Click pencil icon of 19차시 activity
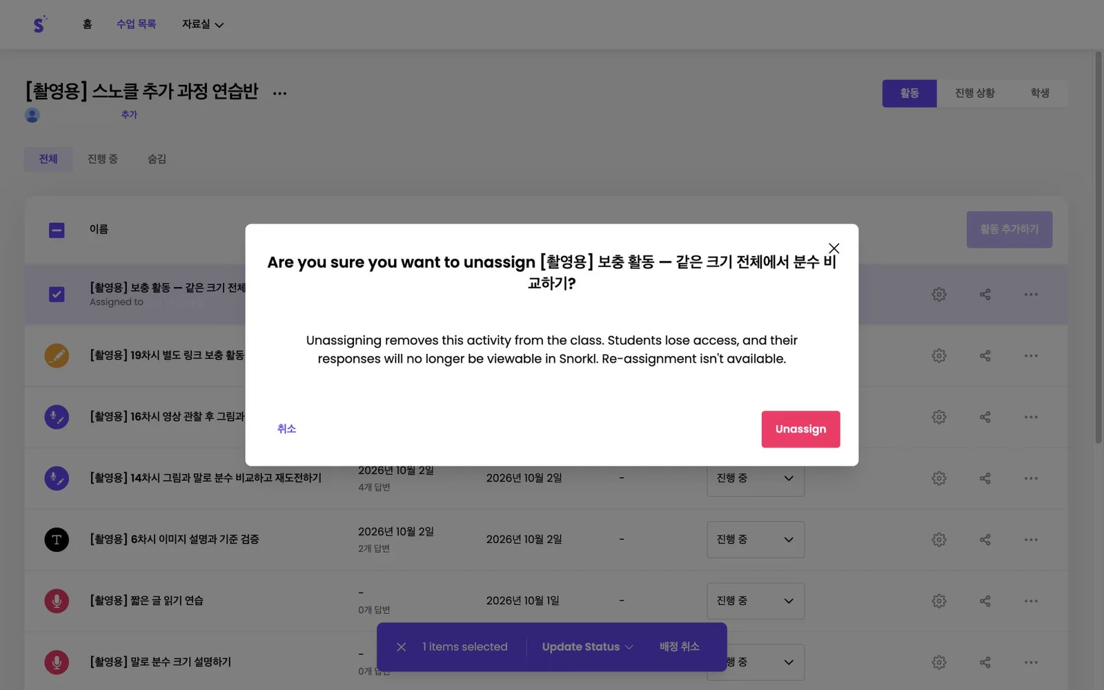 [57, 356]
